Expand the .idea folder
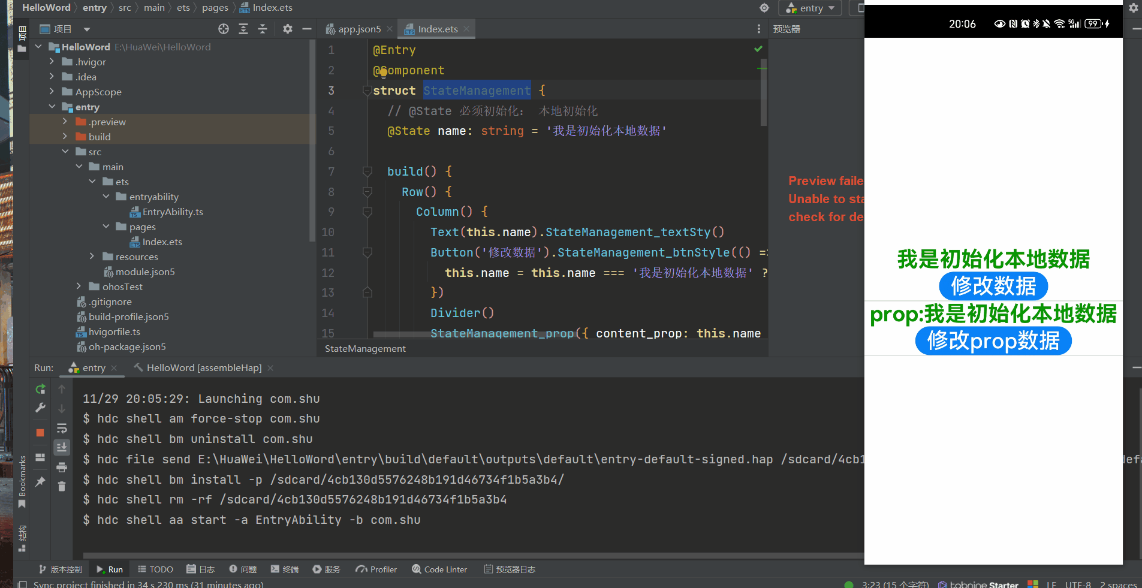The height and width of the screenshot is (588, 1142). coord(52,76)
